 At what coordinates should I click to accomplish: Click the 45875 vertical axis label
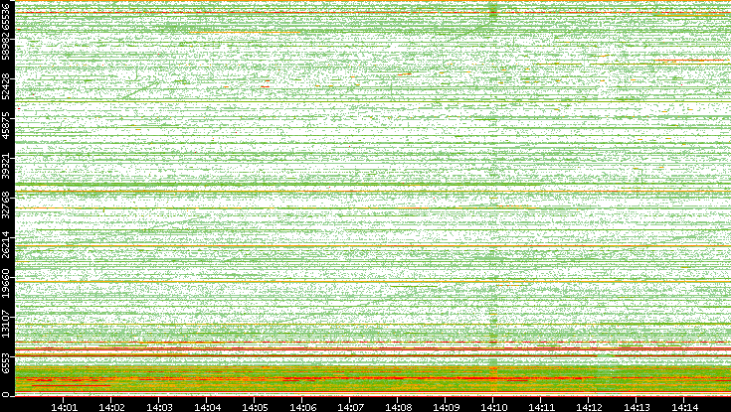(x=5, y=124)
